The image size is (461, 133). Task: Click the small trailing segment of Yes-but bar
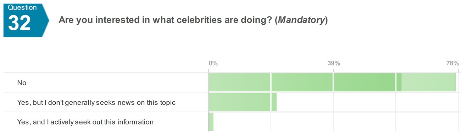(x=274, y=102)
